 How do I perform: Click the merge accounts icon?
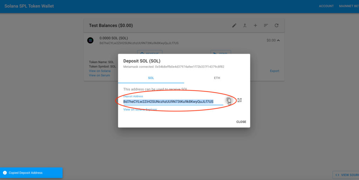[245, 25]
